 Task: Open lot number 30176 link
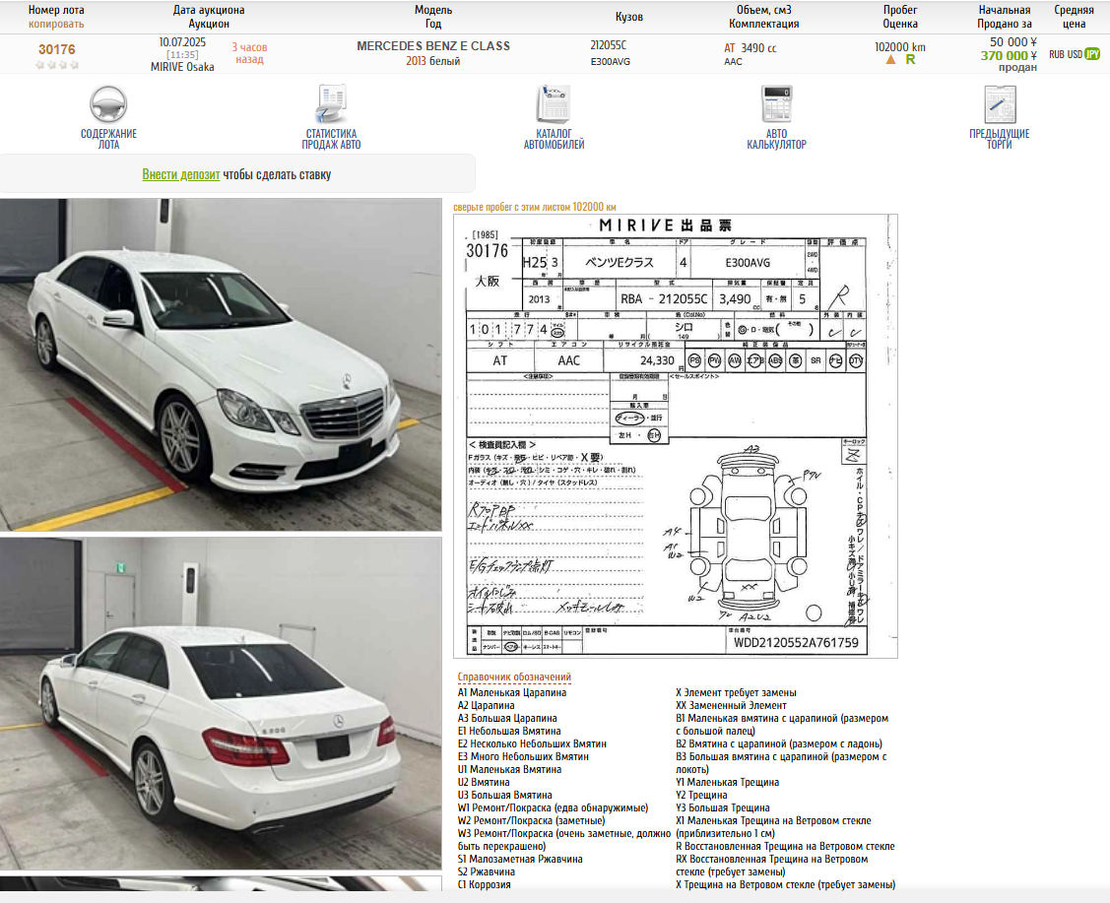pos(56,49)
